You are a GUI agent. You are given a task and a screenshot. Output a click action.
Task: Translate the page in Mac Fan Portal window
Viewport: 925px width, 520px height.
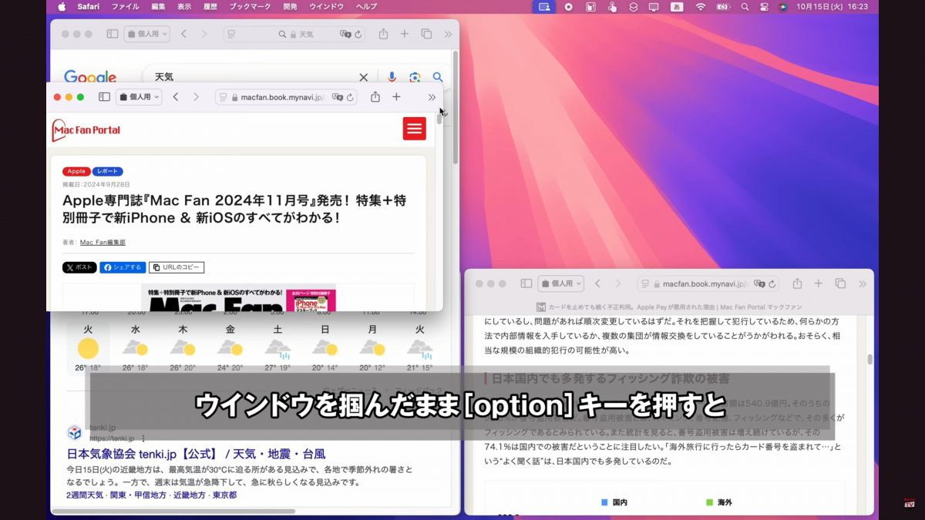point(338,97)
